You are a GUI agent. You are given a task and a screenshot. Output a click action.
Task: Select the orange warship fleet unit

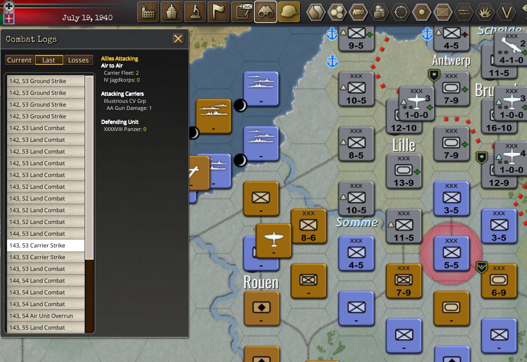click(x=213, y=116)
